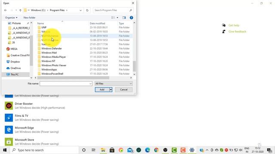This screenshot has width=275, height=154.
Task: Open Mail app from taskbar
Action: pos(130,150)
